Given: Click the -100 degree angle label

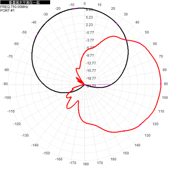Looking at the screenshot, I should point(7,97).
